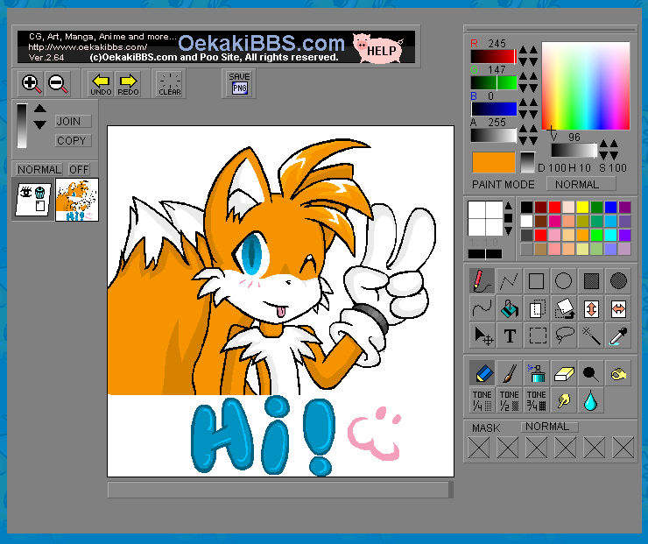Toggle the last mask color slot
Image resolution: width=648 pixels, height=544 pixels.
[623, 448]
